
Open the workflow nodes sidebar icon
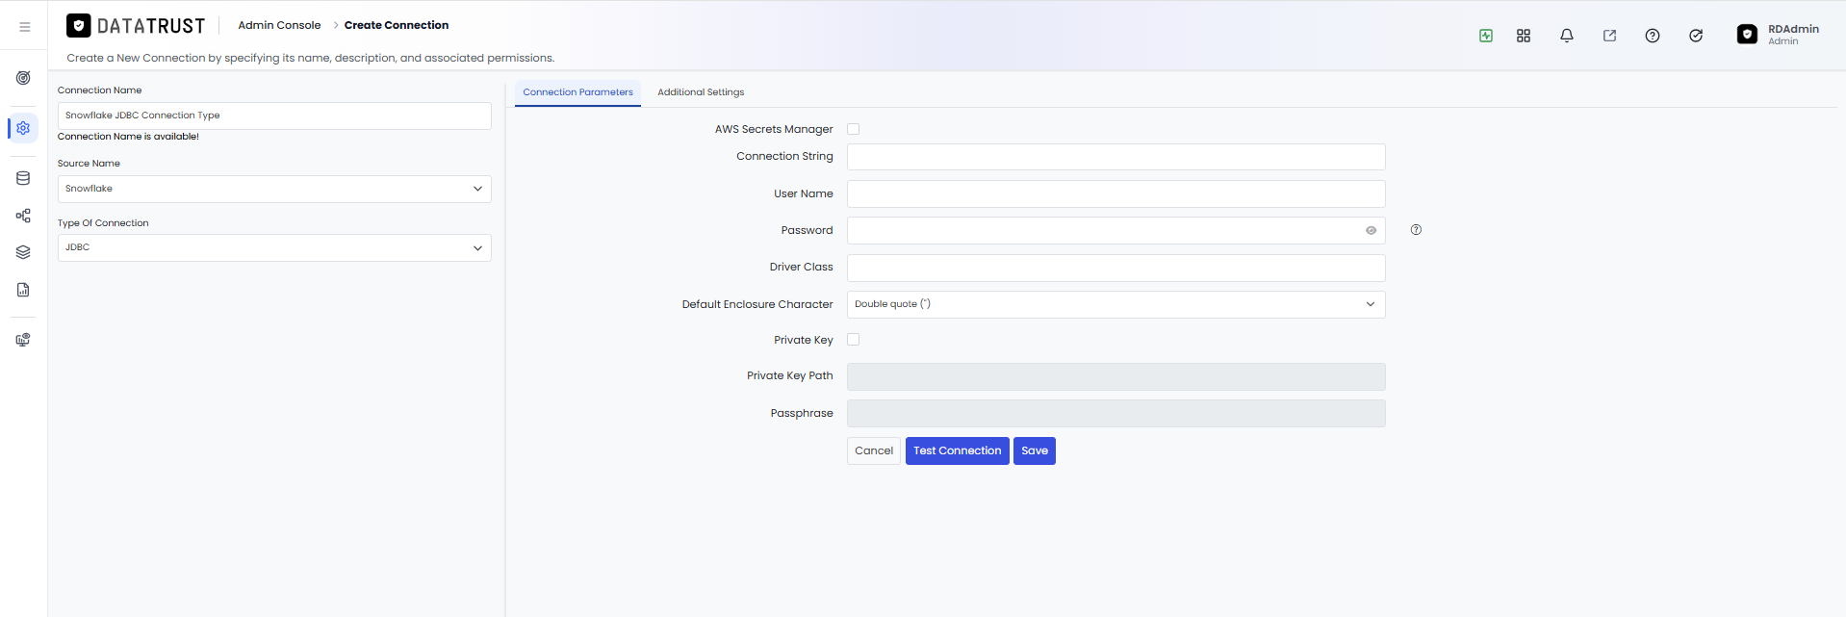[x=23, y=216]
